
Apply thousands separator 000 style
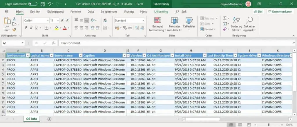point(130,28)
